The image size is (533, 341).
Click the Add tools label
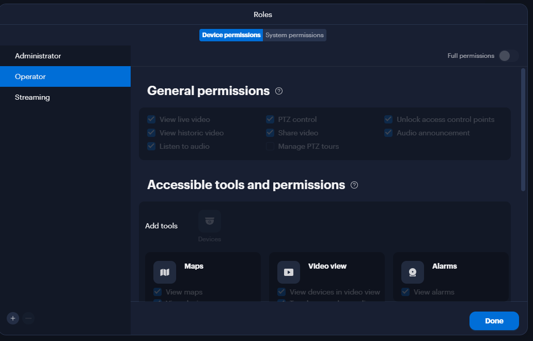pyautogui.click(x=161, y=226)
